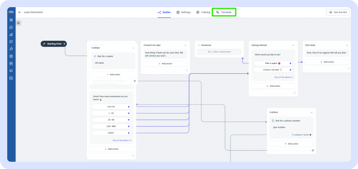Open the Training tab
This screenshot has height=169, width=358.
(x=203, y=13)
